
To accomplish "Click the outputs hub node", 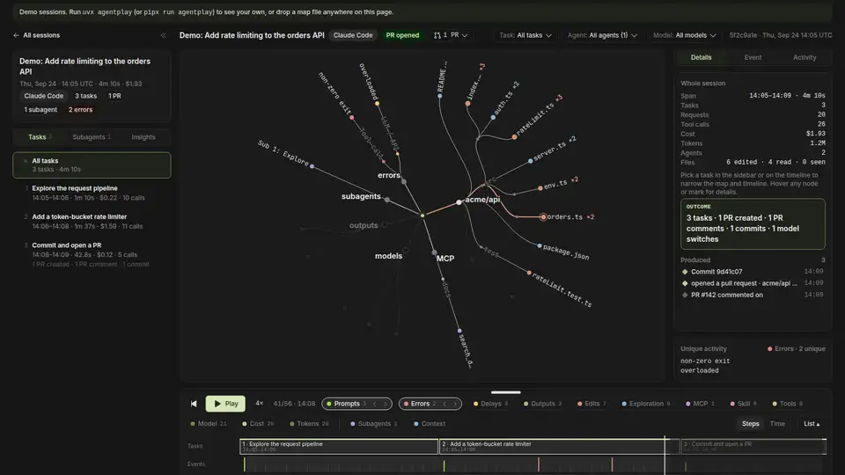I will click(385, 224).
